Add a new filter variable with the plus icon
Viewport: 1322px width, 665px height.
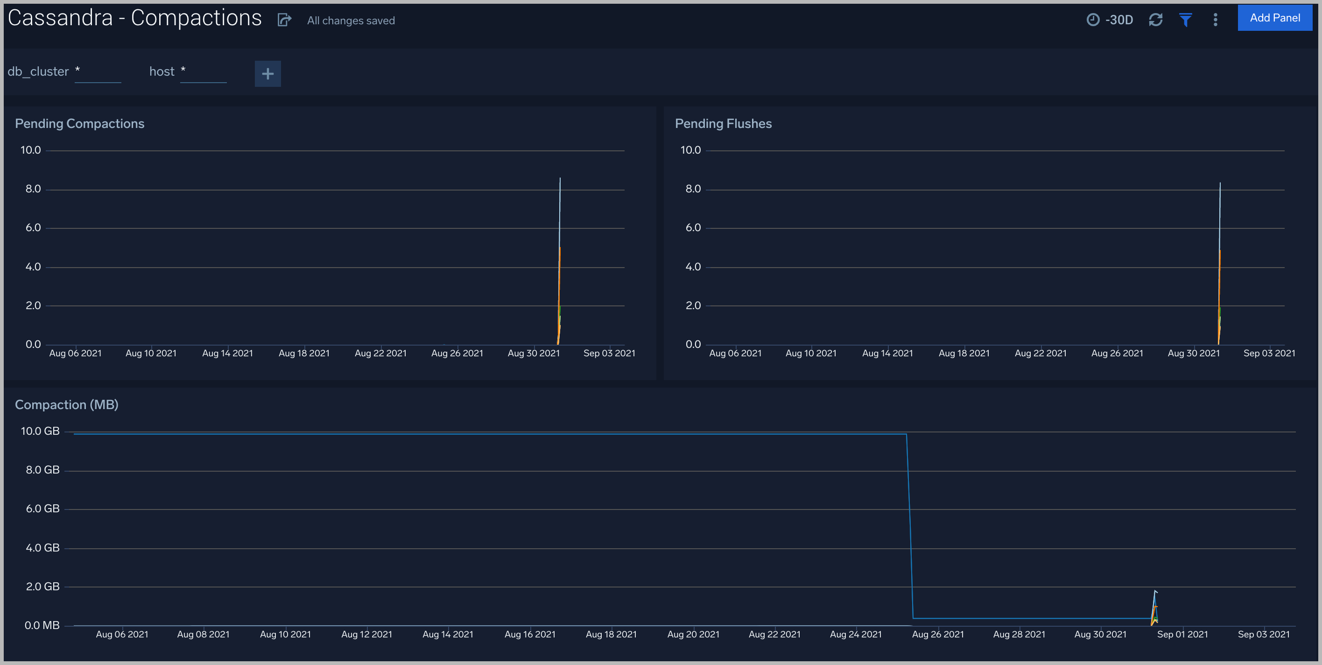[267, 73]
